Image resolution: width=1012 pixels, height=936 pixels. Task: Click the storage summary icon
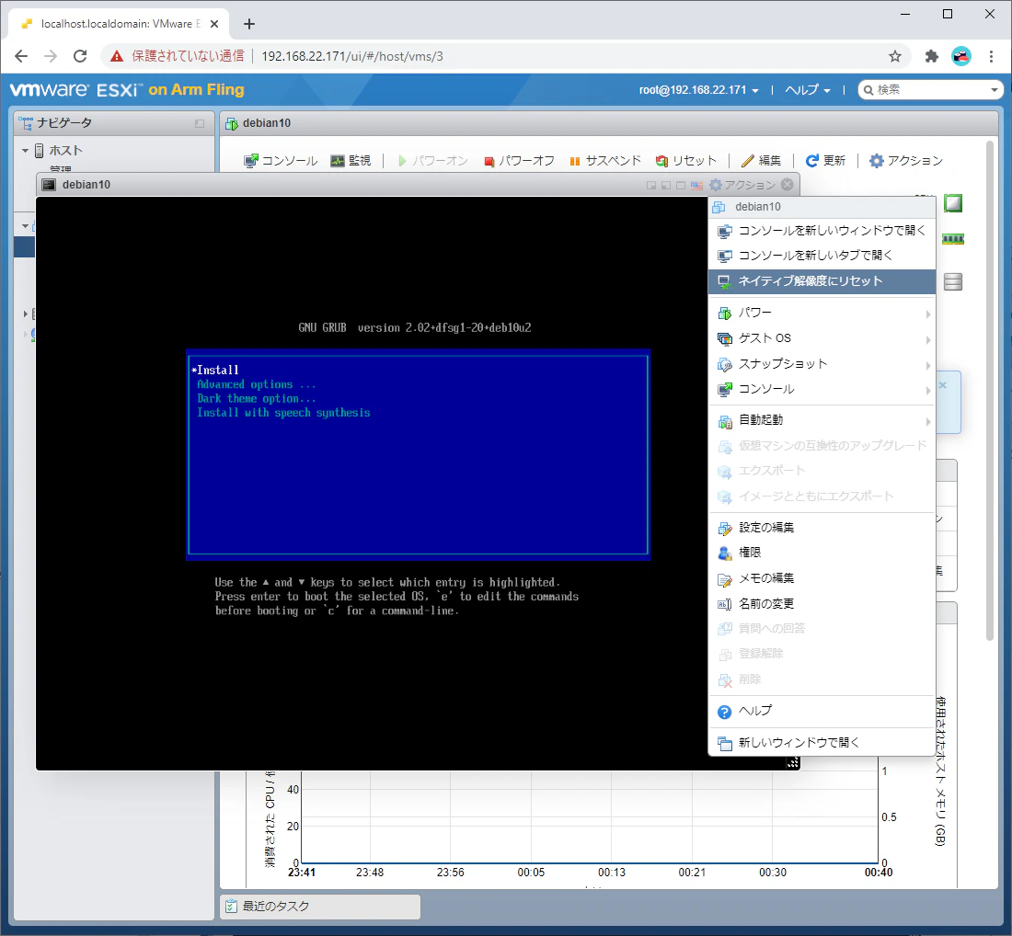[x=952, y=282]
